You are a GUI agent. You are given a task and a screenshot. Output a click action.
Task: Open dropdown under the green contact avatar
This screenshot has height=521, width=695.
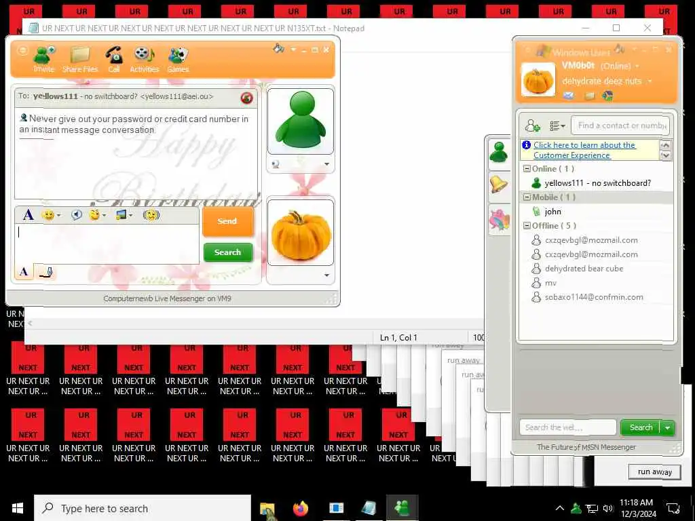pyautogui.click(x=326, y=164)
